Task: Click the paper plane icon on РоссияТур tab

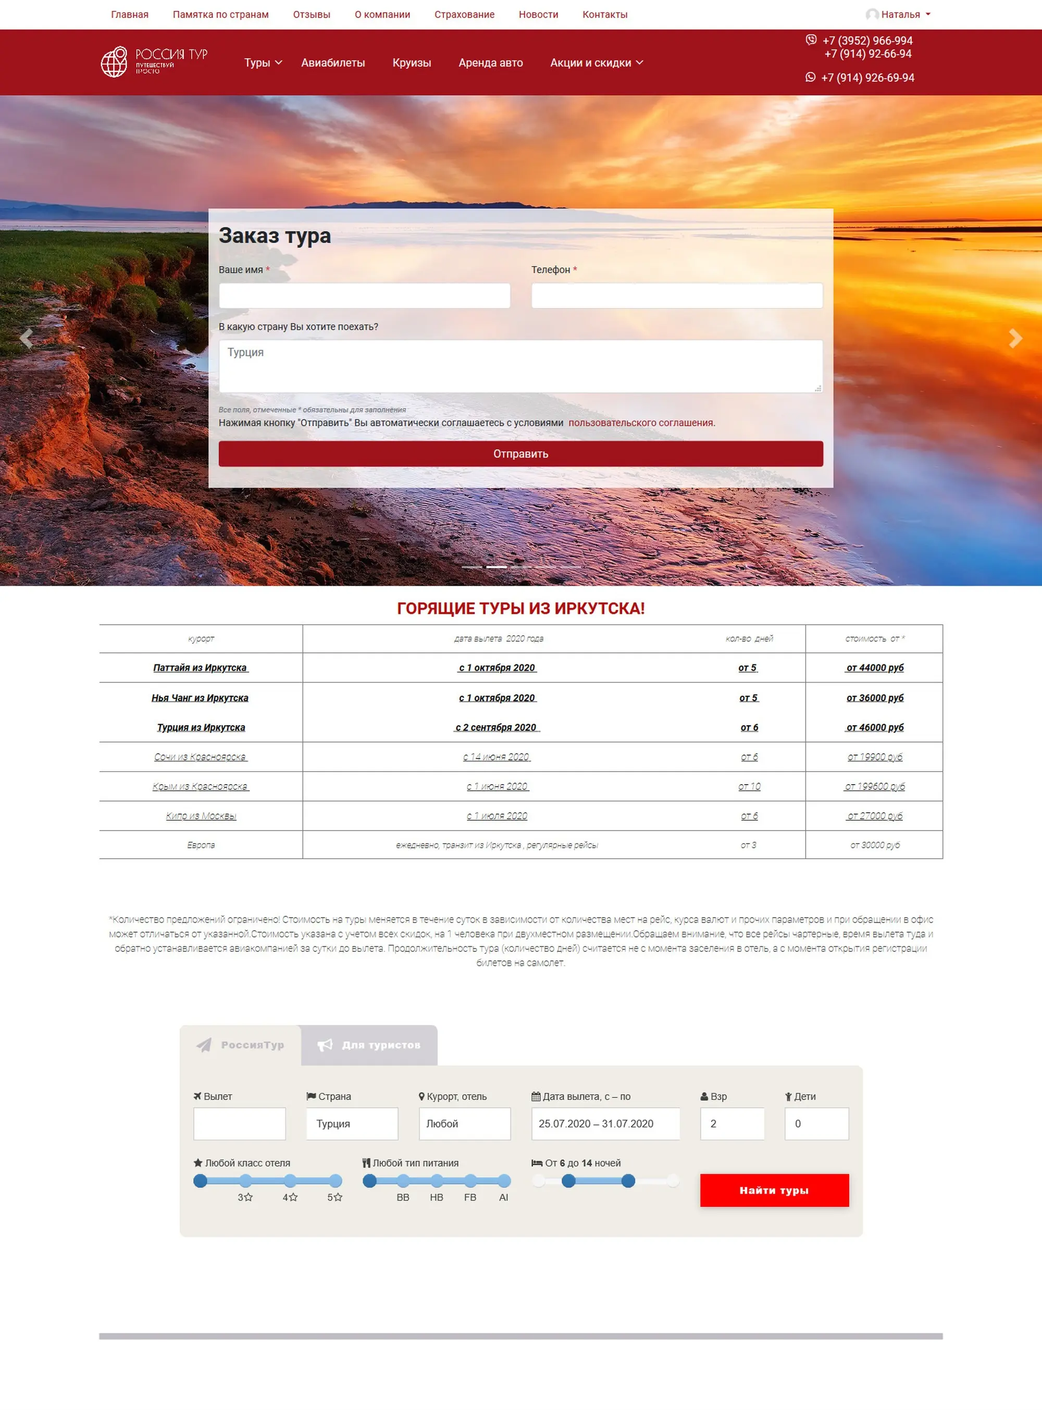Action: coord(204,1045)
